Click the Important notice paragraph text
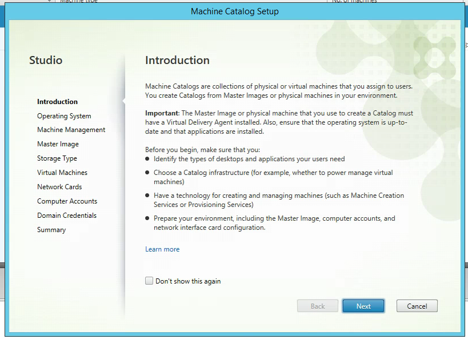Viewport: 468px width, 339px height. click(x=279, y=122)
